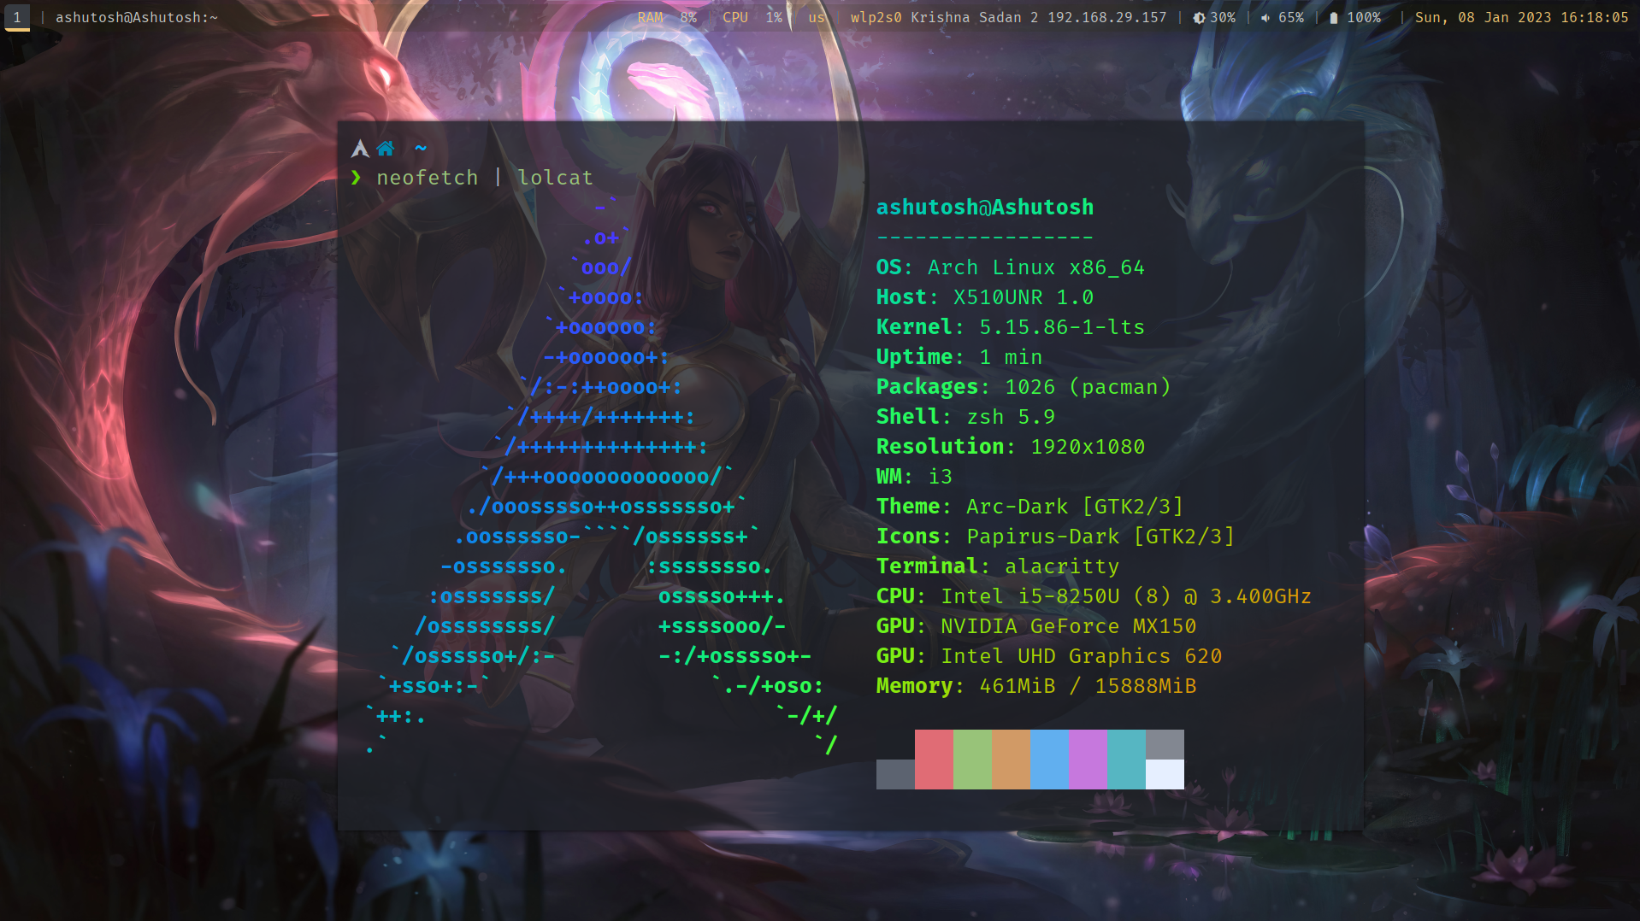Click the Terminal: alacritty line
Viewport: 1640px width, 921px height.
(x=998, y=566)
